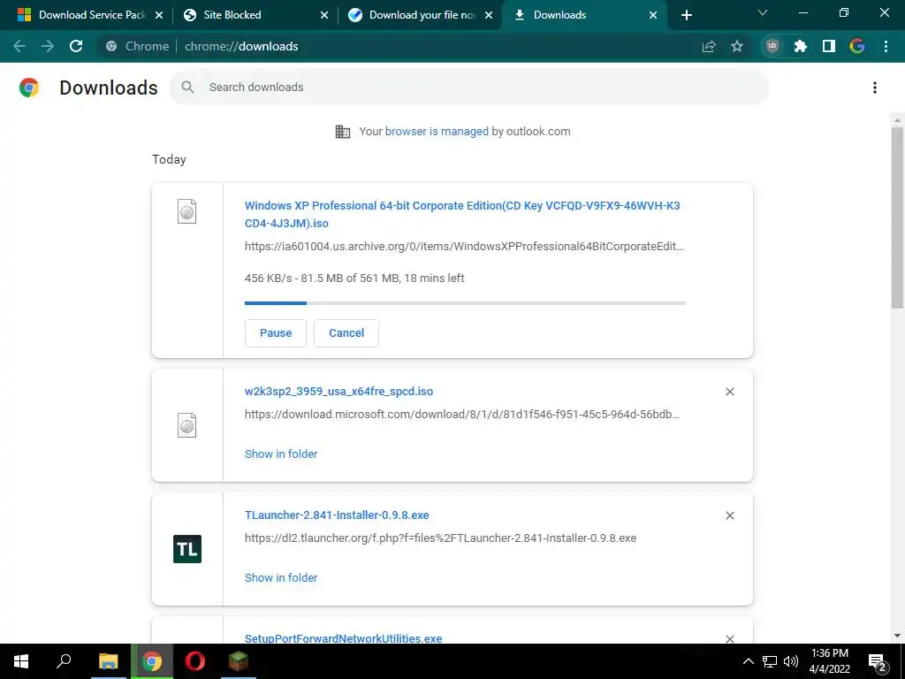Open the Downloads page more actions menu
This screenshot has width=905, height=679.
click(875, 88)
